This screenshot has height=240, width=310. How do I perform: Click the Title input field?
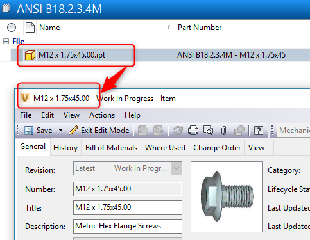point(128,207)
